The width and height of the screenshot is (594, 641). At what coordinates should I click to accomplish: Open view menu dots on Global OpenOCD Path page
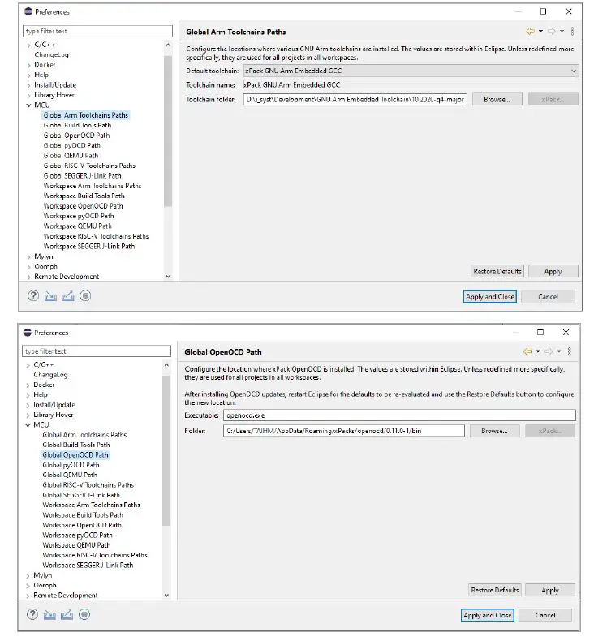click(570, 351)
